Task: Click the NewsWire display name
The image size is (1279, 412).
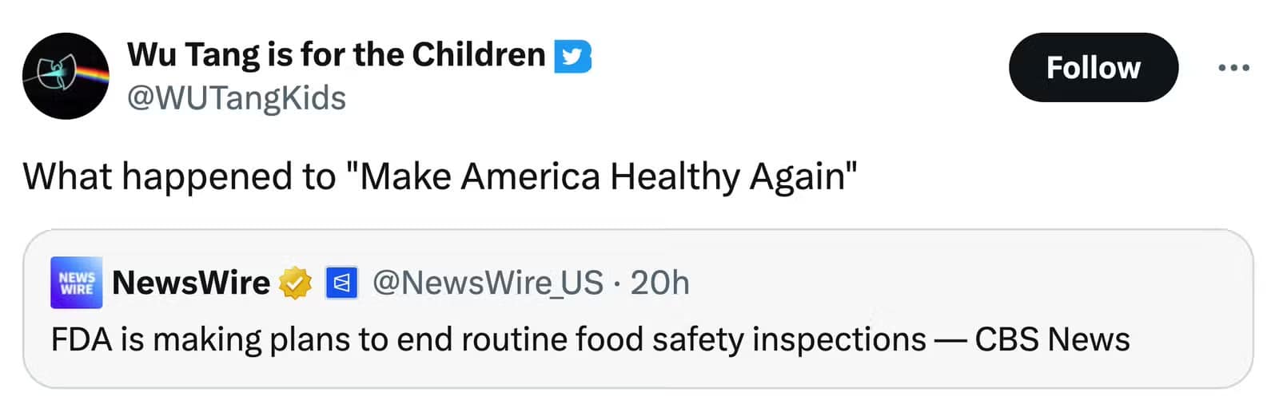Action: pos(191,283)
